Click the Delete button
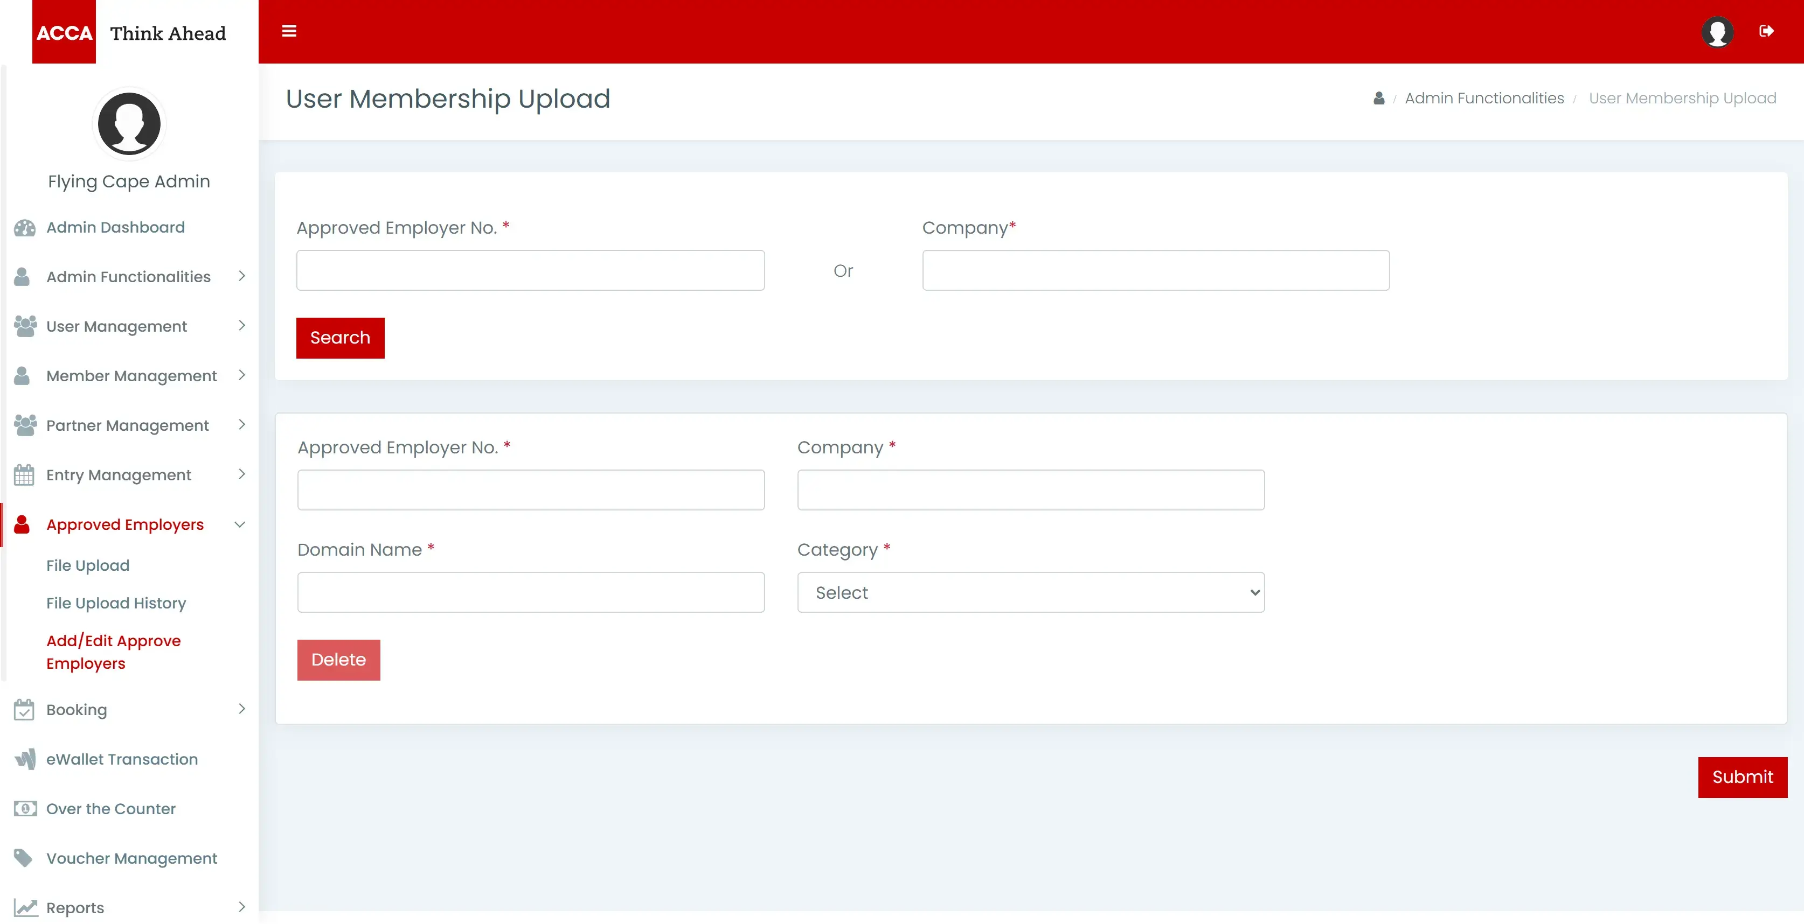Image resolution: width=1804 pixels, height=924 pixels. [x=338, y=659]
